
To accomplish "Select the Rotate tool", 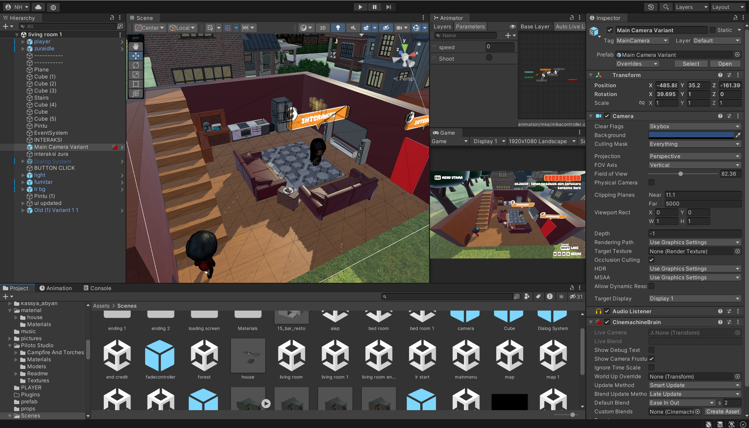I will [136, 65].
